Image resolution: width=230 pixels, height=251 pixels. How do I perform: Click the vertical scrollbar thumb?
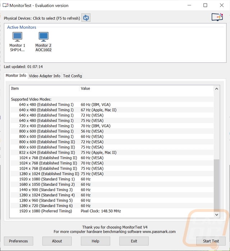[217, 185]
